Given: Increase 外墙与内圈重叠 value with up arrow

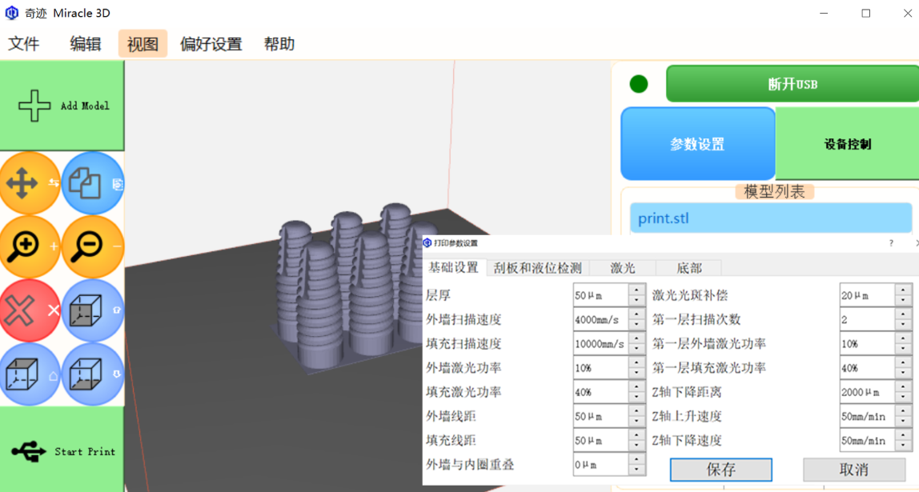Looking at the screenshot, I should [636, 459].
